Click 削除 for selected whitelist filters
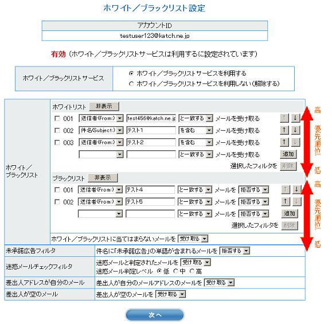The image size is (332, 324). [288, 166]
